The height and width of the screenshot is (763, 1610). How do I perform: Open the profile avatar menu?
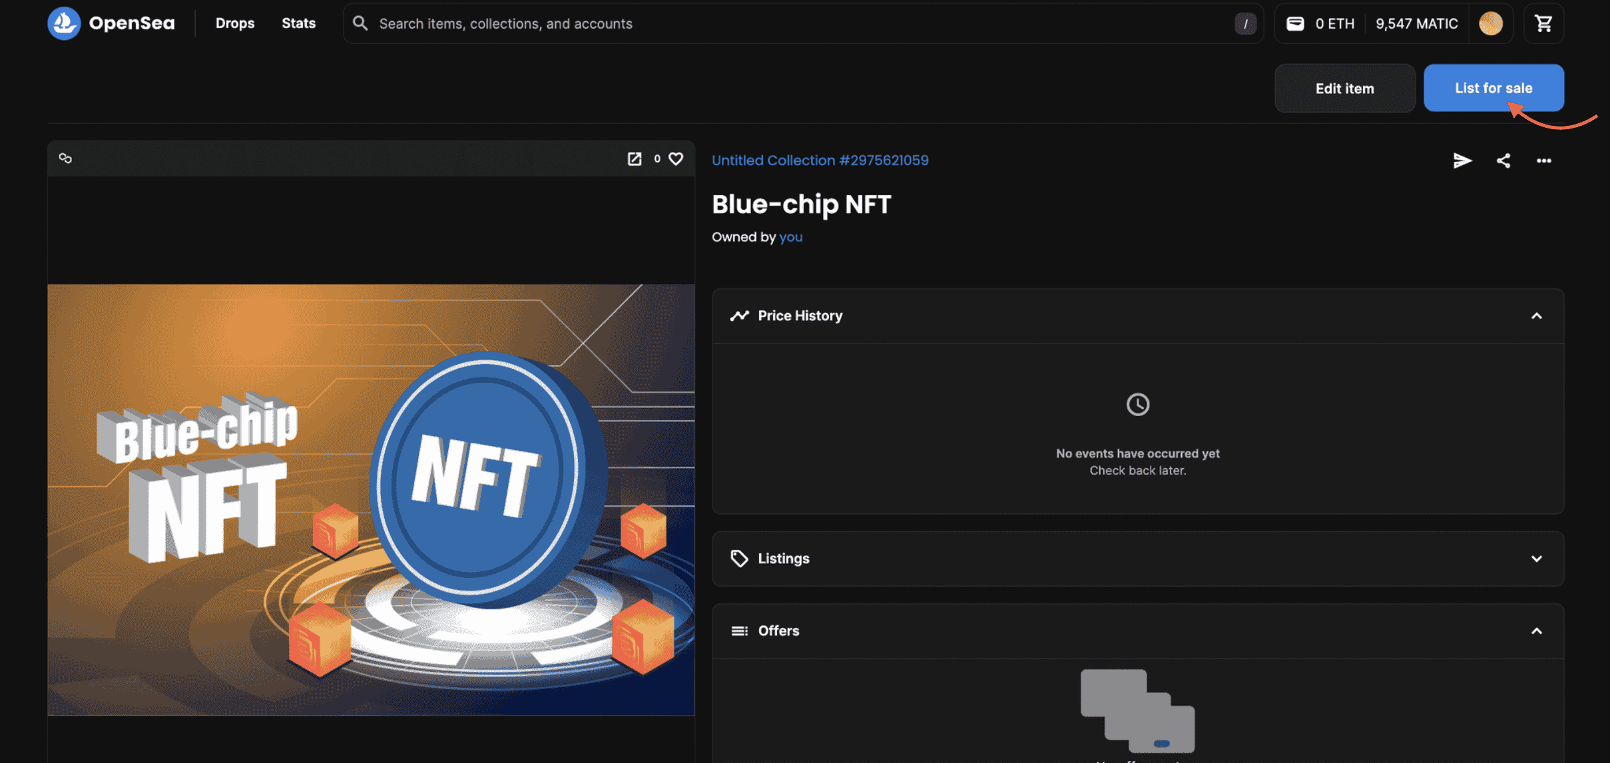(x=1490, y=23)
